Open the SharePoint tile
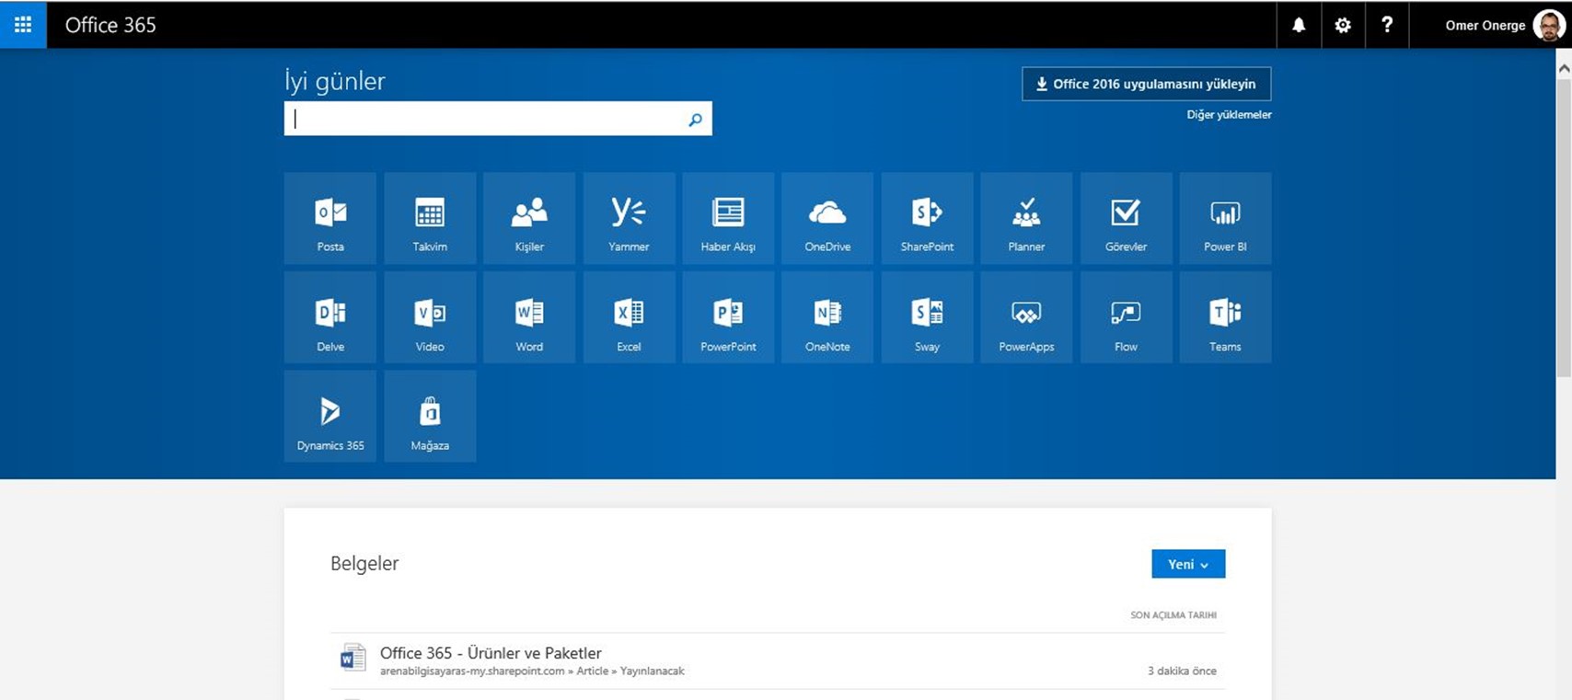The width and height of the screenshot is (1572, 700). (x=927, y=218)
